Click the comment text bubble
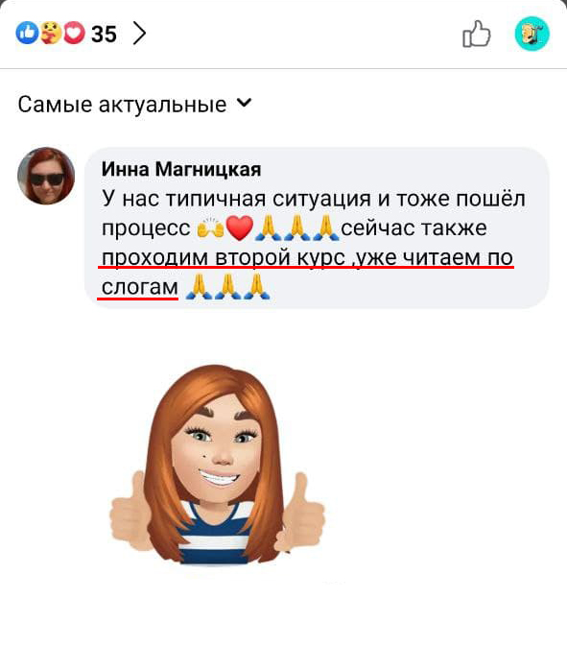 tap(317, 227)
